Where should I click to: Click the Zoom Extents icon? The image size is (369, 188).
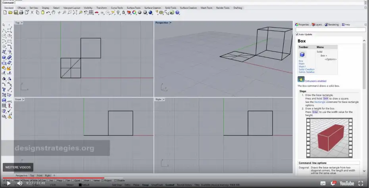click(x=75, y=12)
